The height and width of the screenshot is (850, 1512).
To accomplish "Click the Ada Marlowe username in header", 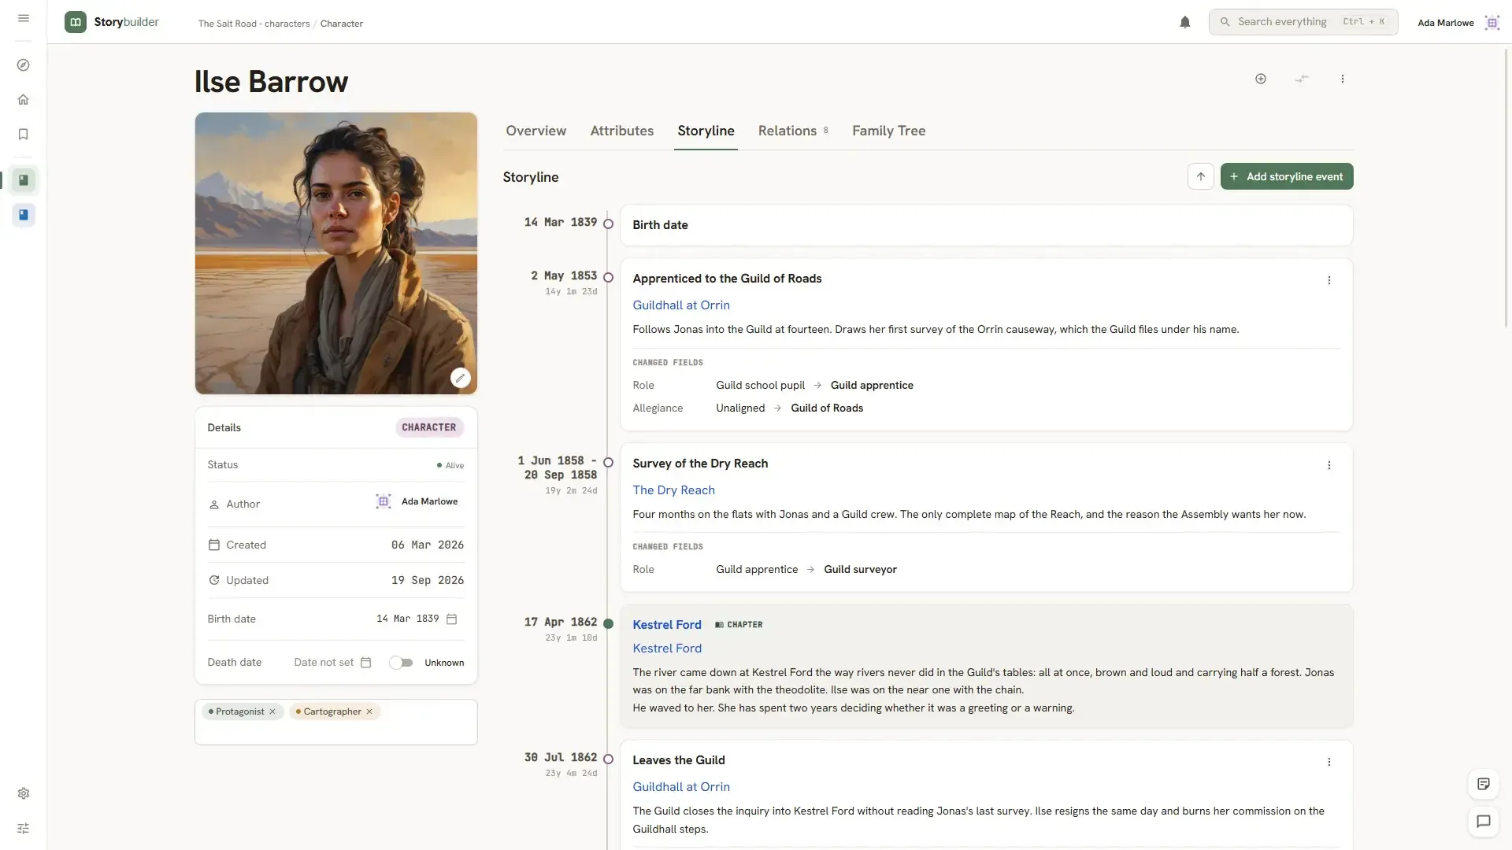I will [1446, 23].
